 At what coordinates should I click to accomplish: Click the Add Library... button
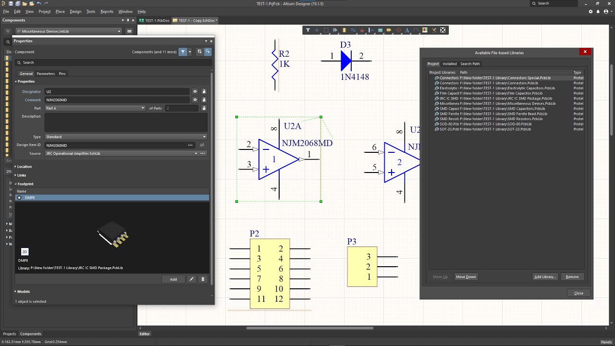(545, 277)
